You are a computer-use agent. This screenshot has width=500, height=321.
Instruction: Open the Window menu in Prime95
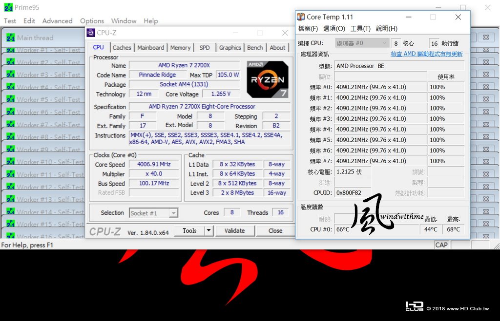point(124,21)
